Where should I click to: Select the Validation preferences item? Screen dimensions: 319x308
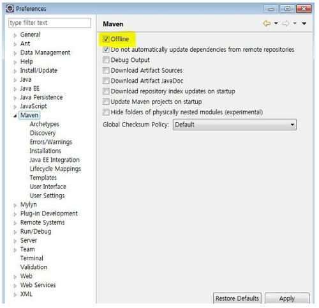pos(34,267)
